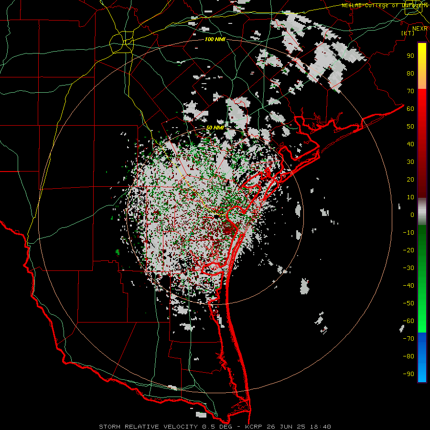
Task: Click the "0.5 DEG" elevation angle text
Action: pyautogui.click(x=216, y=427)
